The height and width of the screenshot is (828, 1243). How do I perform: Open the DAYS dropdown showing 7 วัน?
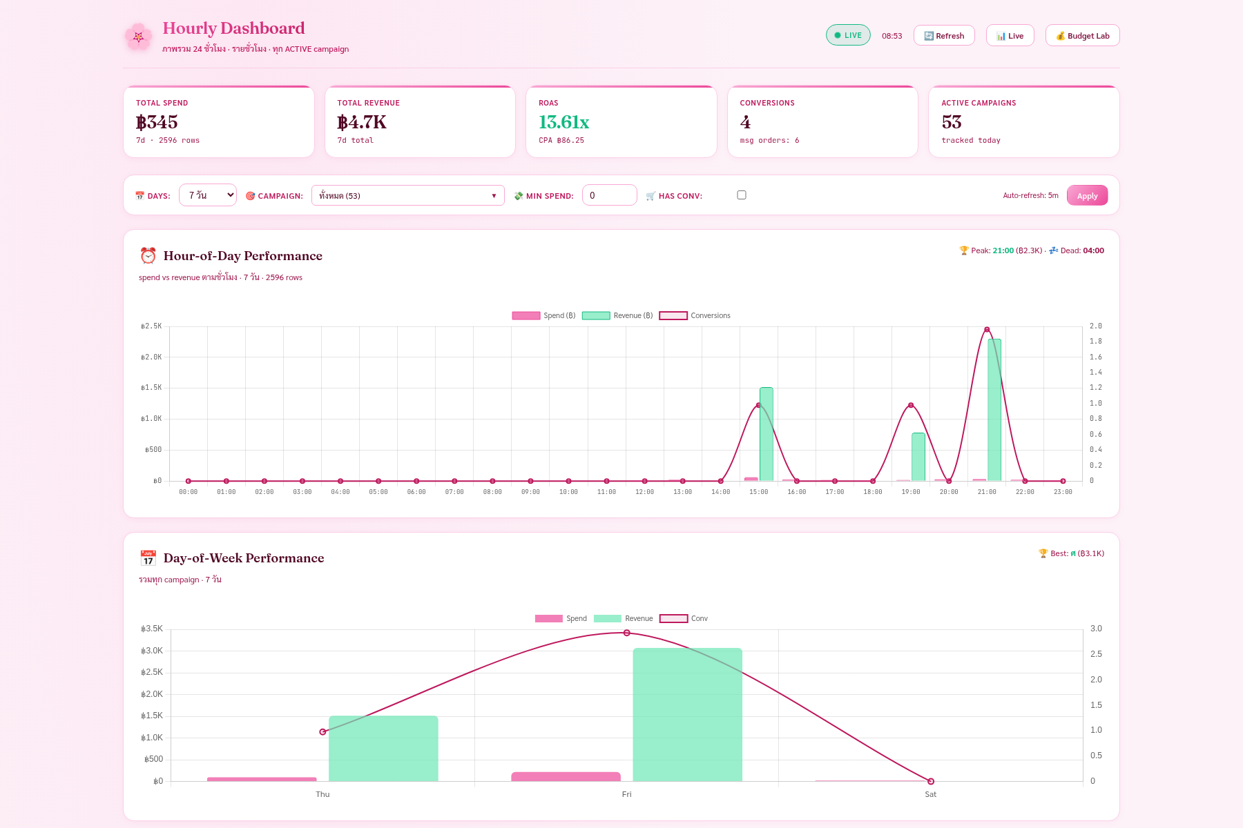point(208,195)
